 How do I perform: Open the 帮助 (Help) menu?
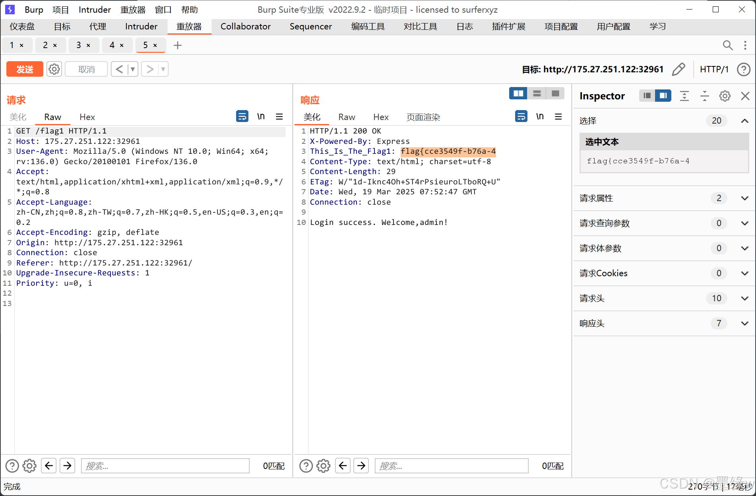click(189, 10)
